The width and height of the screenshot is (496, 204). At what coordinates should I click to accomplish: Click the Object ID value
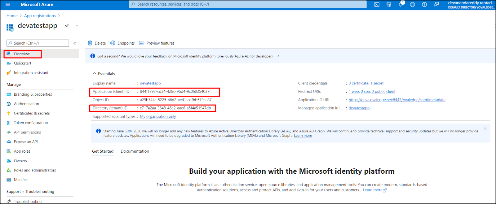click(176, 100)
